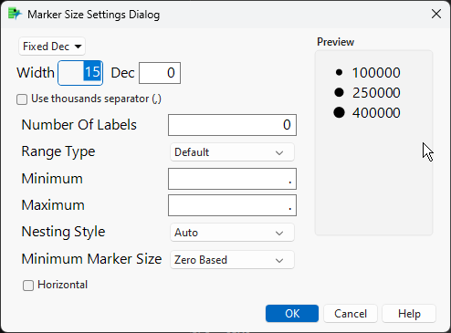Click the Number Of Labels label text
This screenshot has width=451, height=333.
pyautogui.click(x=79, y=125)
